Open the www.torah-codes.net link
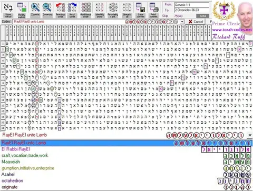Screen dimensions: 253x191 (x=232, y=30)
